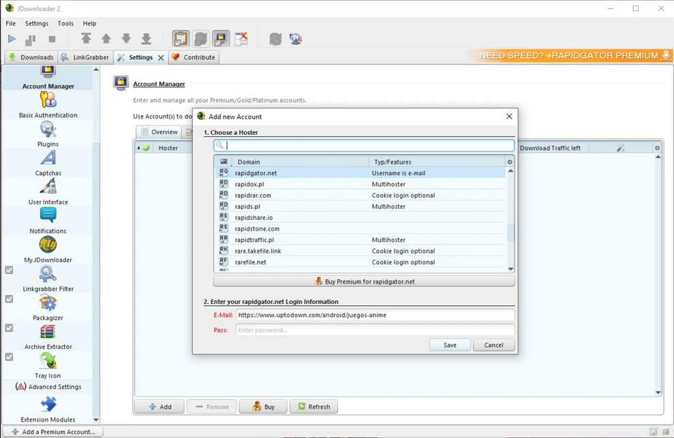
Task: Start all downloads with play icon
Action: point(12,39)
